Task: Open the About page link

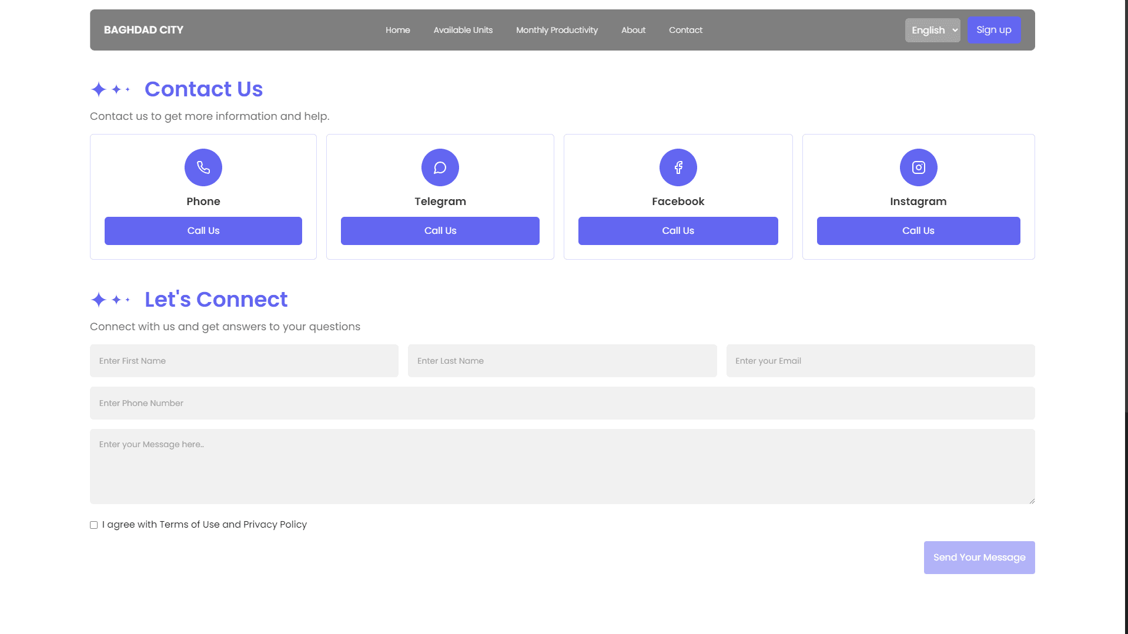Action: (633, 30)
